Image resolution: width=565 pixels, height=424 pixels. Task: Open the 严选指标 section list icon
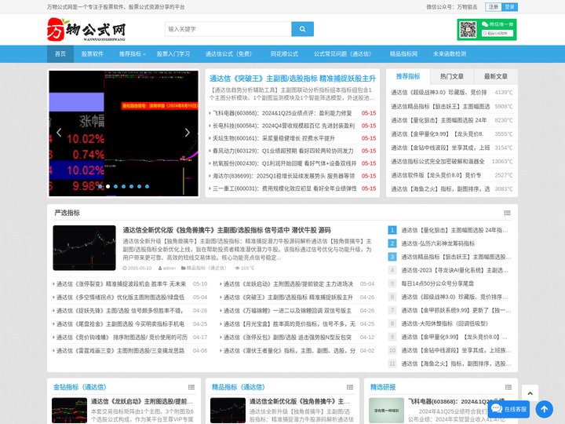(x=507, y=213)
